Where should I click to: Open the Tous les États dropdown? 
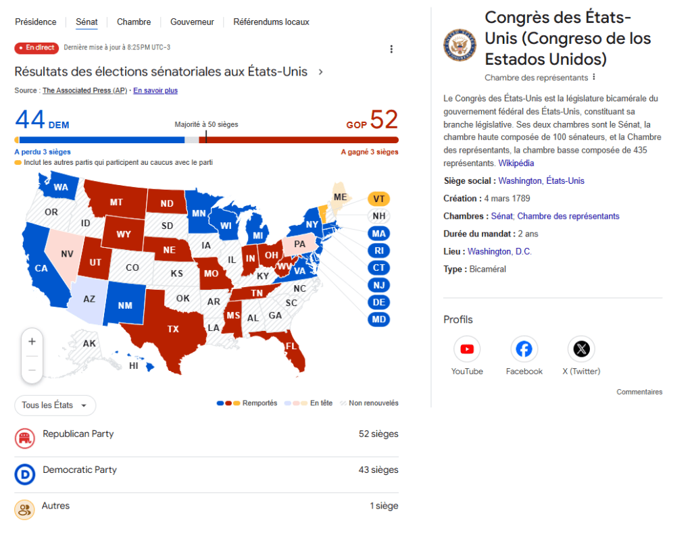pyautogui.click(x=55, y=405)
